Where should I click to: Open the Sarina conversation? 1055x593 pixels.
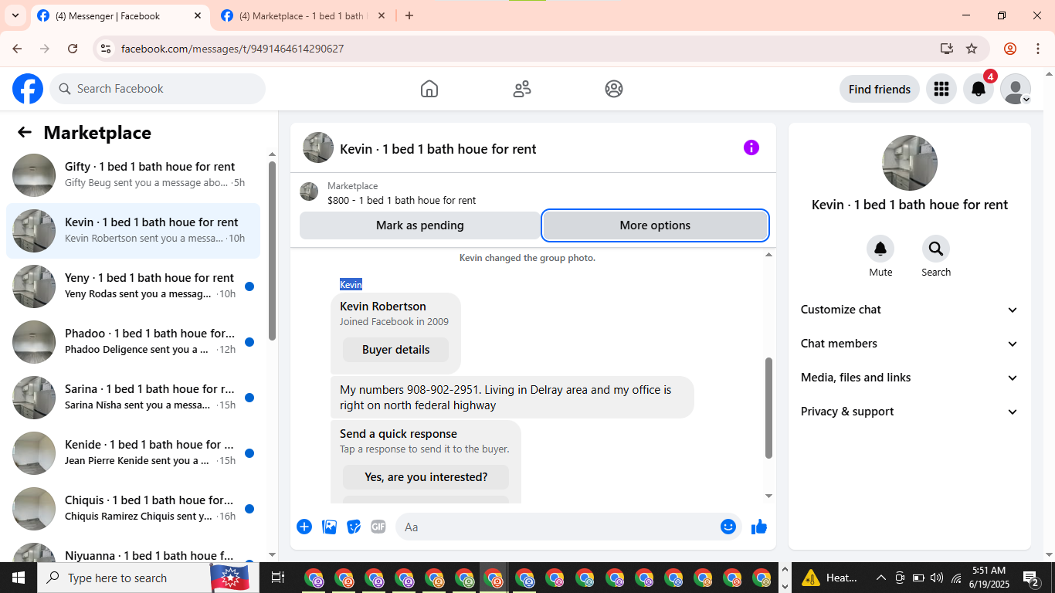[x=133, y=398]
